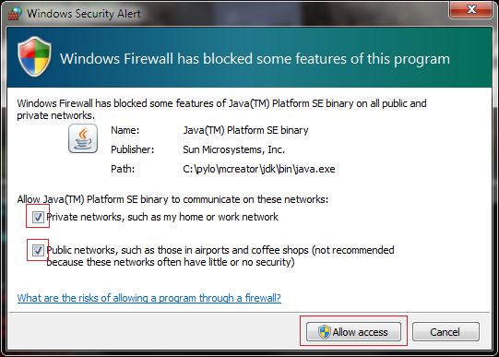Click the Publisher: field label

click(x=133, y=149)
